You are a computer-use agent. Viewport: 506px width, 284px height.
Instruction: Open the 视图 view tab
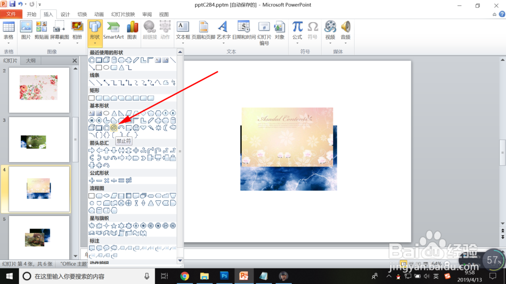click(163, 14)
